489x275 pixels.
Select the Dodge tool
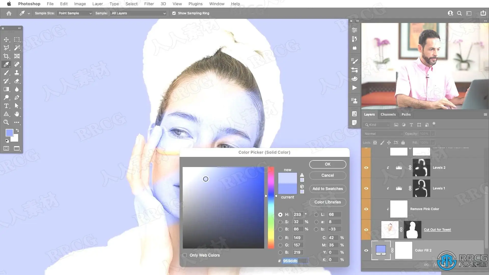coord(6,98)
